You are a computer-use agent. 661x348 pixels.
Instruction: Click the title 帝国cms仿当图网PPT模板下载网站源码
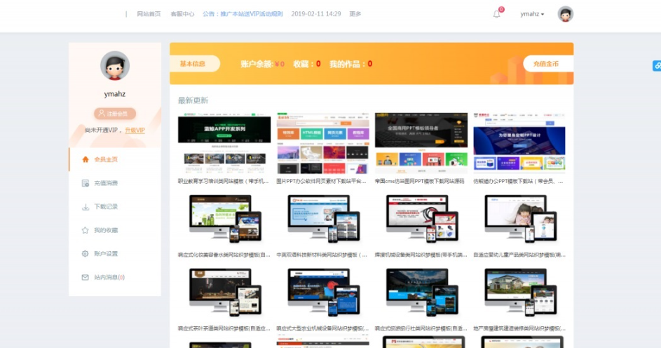(x=419, y=182)
